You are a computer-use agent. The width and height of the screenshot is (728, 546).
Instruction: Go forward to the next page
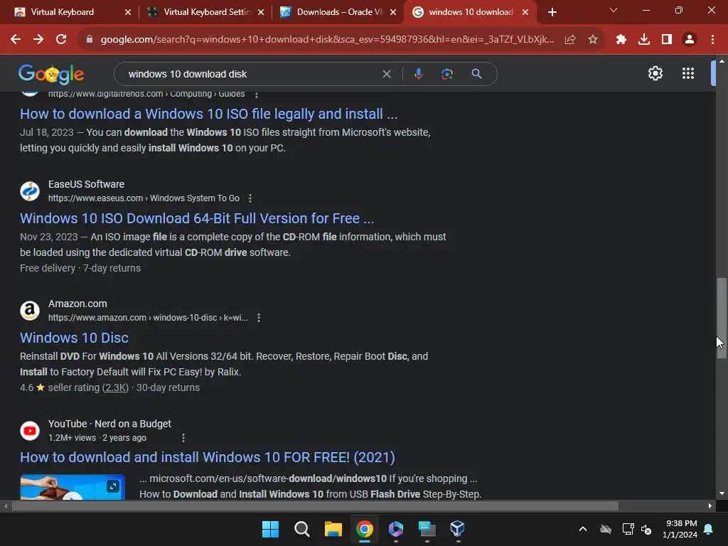38,40
